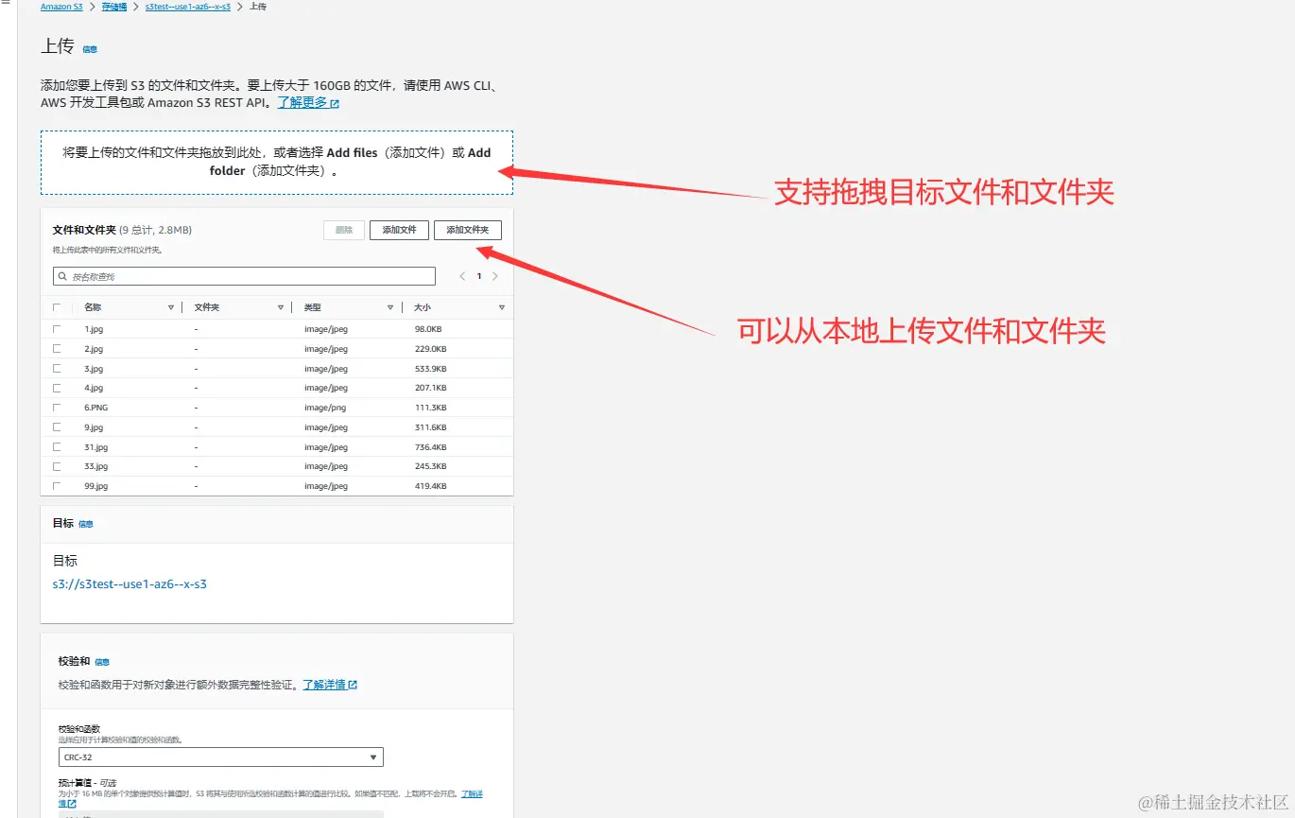
Task: Click the 419.4KB size cell
Action: [430, 486]
